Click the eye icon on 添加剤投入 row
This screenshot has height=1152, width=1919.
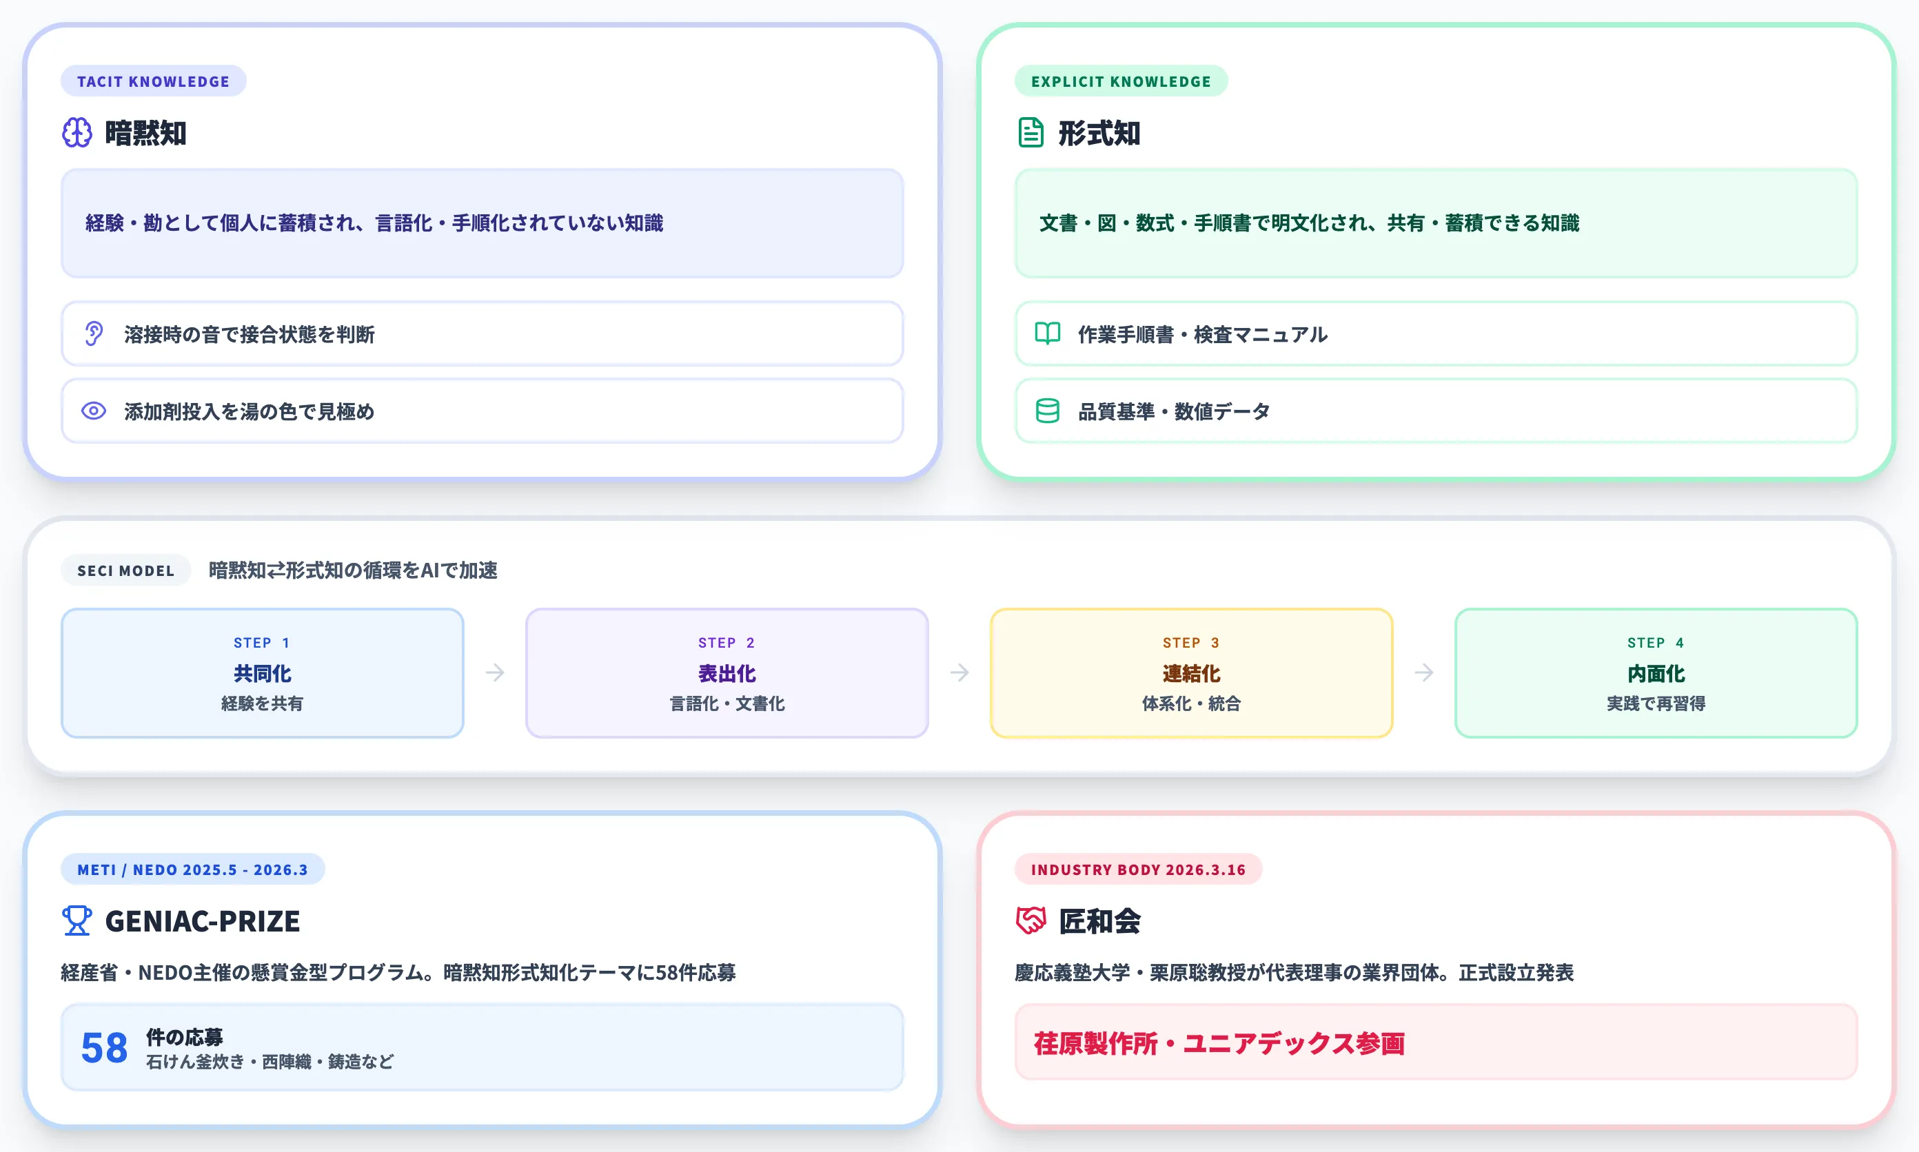coord(93,411)
